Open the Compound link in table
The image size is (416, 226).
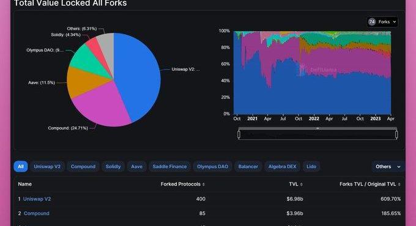coord(36,213)
